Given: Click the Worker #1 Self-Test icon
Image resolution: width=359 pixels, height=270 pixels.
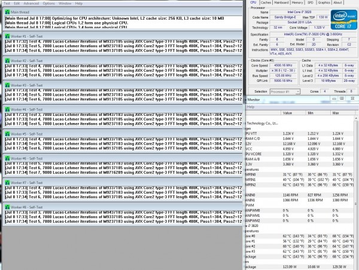Looking at the screenshot, I should click(x=7, y=36).
